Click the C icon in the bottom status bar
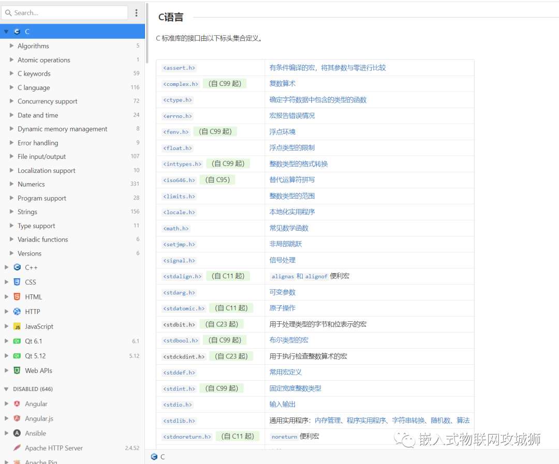 [x=154, y=457]
